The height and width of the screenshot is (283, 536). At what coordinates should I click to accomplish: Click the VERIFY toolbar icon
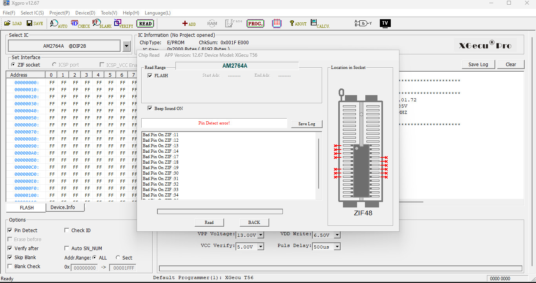(123, 24)
